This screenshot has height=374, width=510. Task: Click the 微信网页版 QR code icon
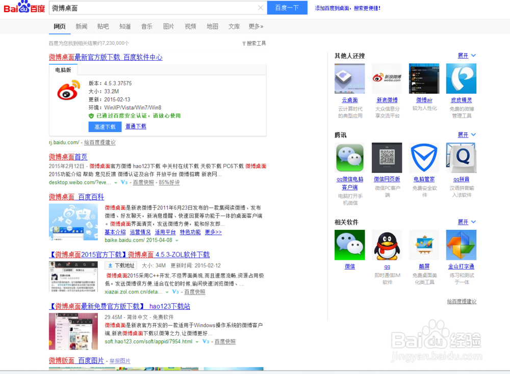[x=387, y=157]
